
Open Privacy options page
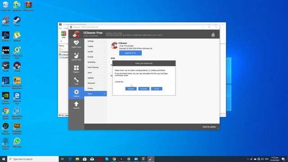coord(95,88)
